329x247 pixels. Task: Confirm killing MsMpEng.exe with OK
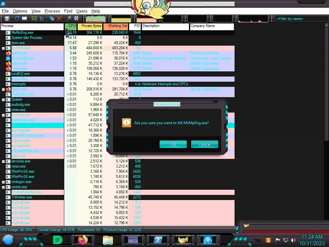click(x=173, y=144)
